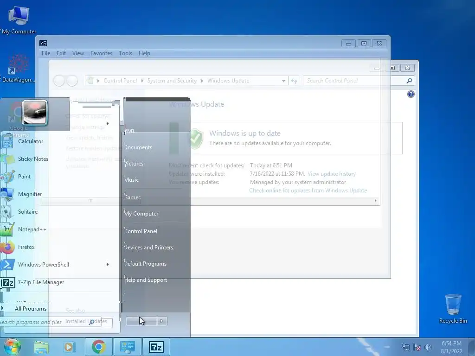Viewport: 475px width, 356px height.
Task: Click the Action Center flag tray icon
Action: pyautogui.click(x=417, y=347)
